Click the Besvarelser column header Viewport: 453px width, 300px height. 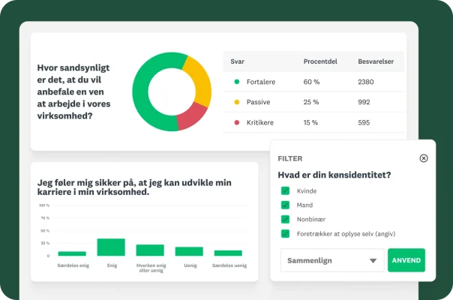pos(376,61)
